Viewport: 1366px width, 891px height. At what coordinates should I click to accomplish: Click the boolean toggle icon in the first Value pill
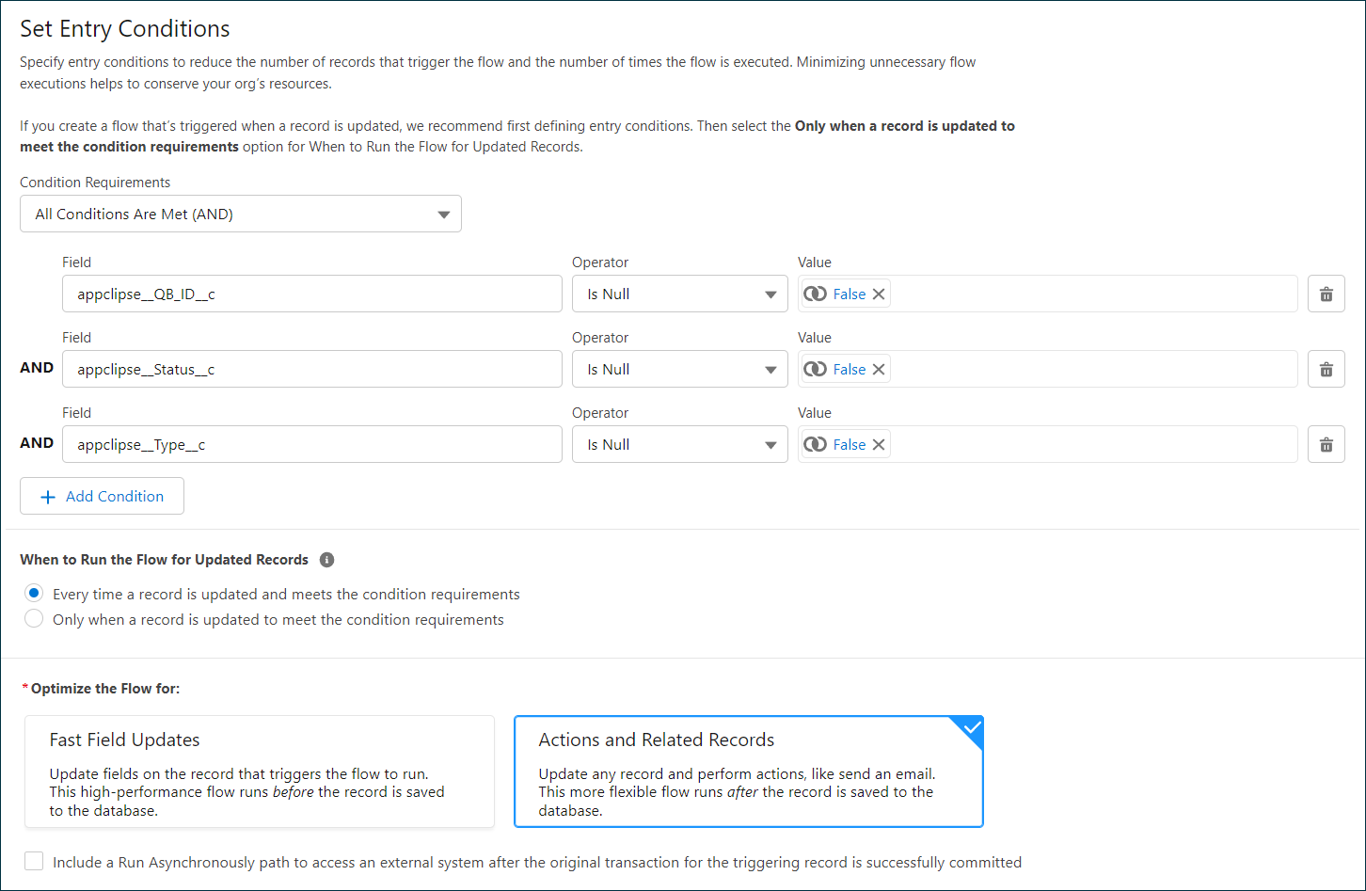pos(815,293)
